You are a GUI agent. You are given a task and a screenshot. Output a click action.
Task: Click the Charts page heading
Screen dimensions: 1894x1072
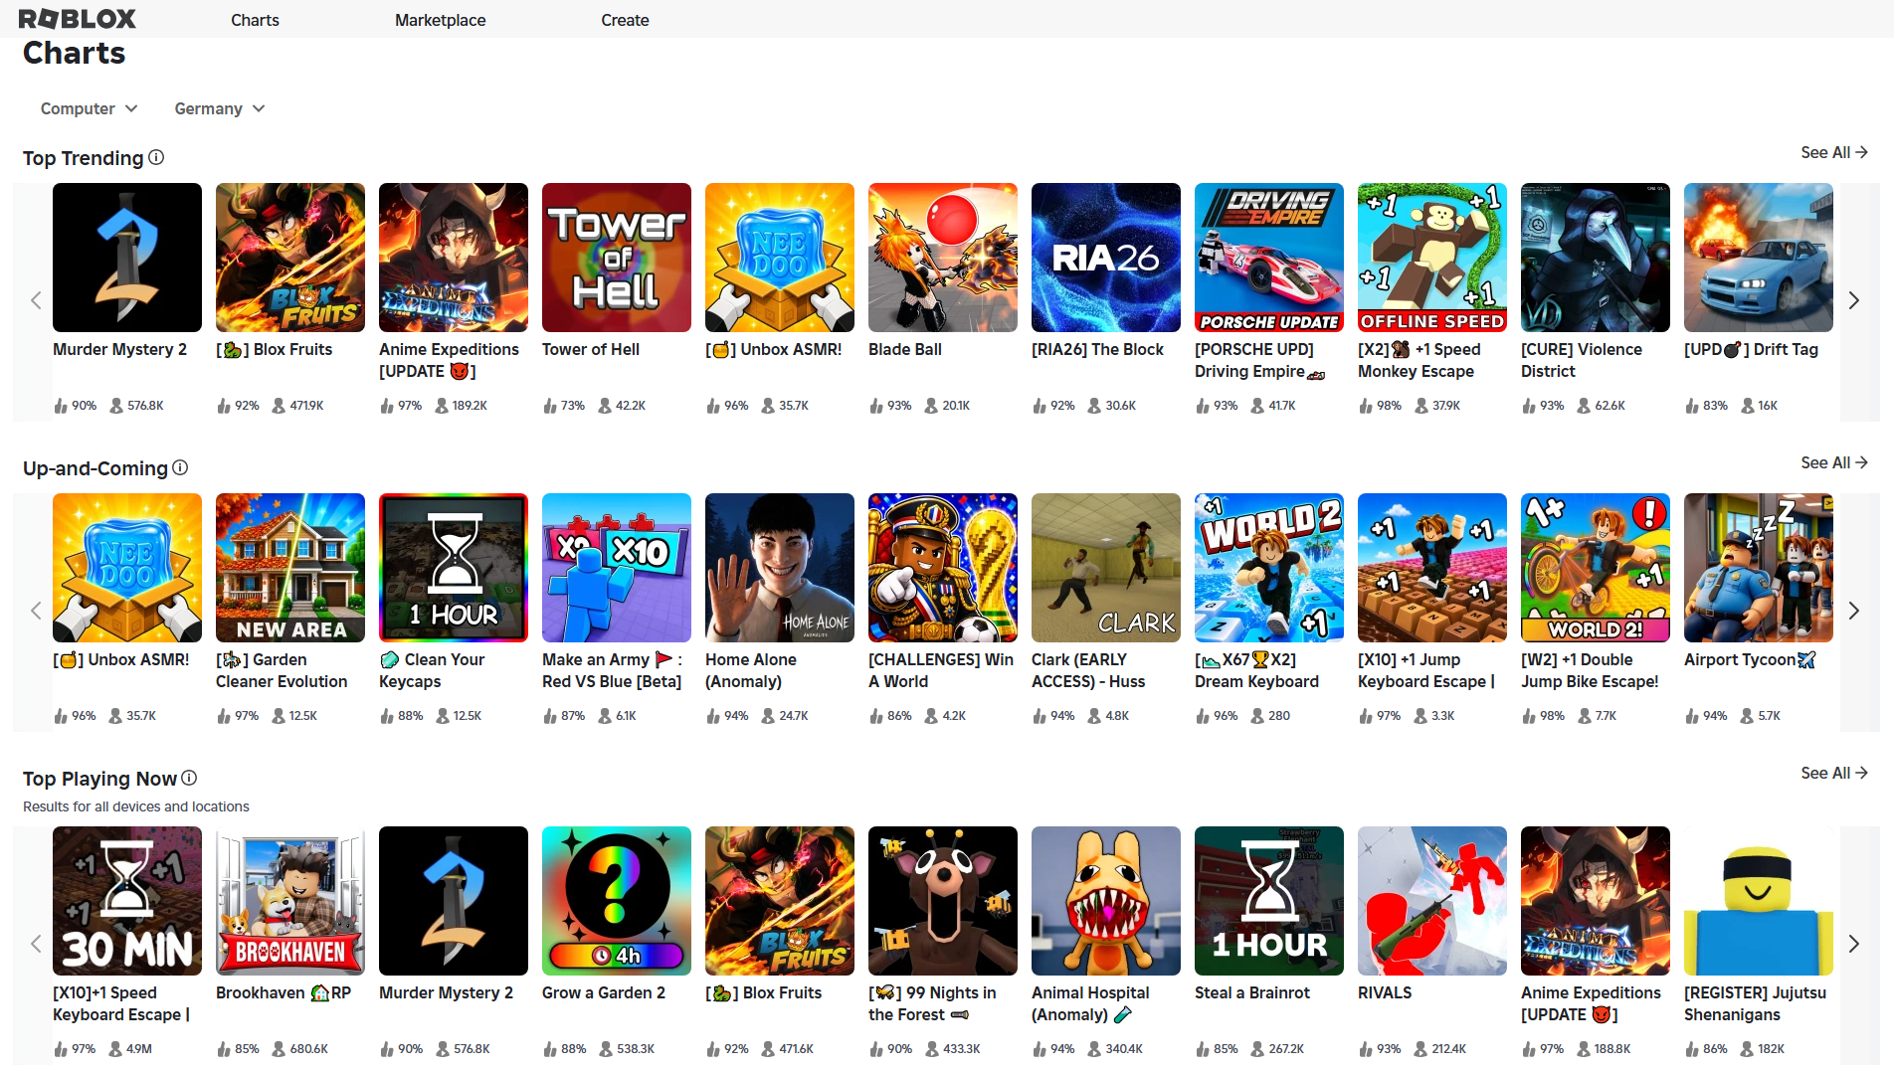(x=75, y=53)
